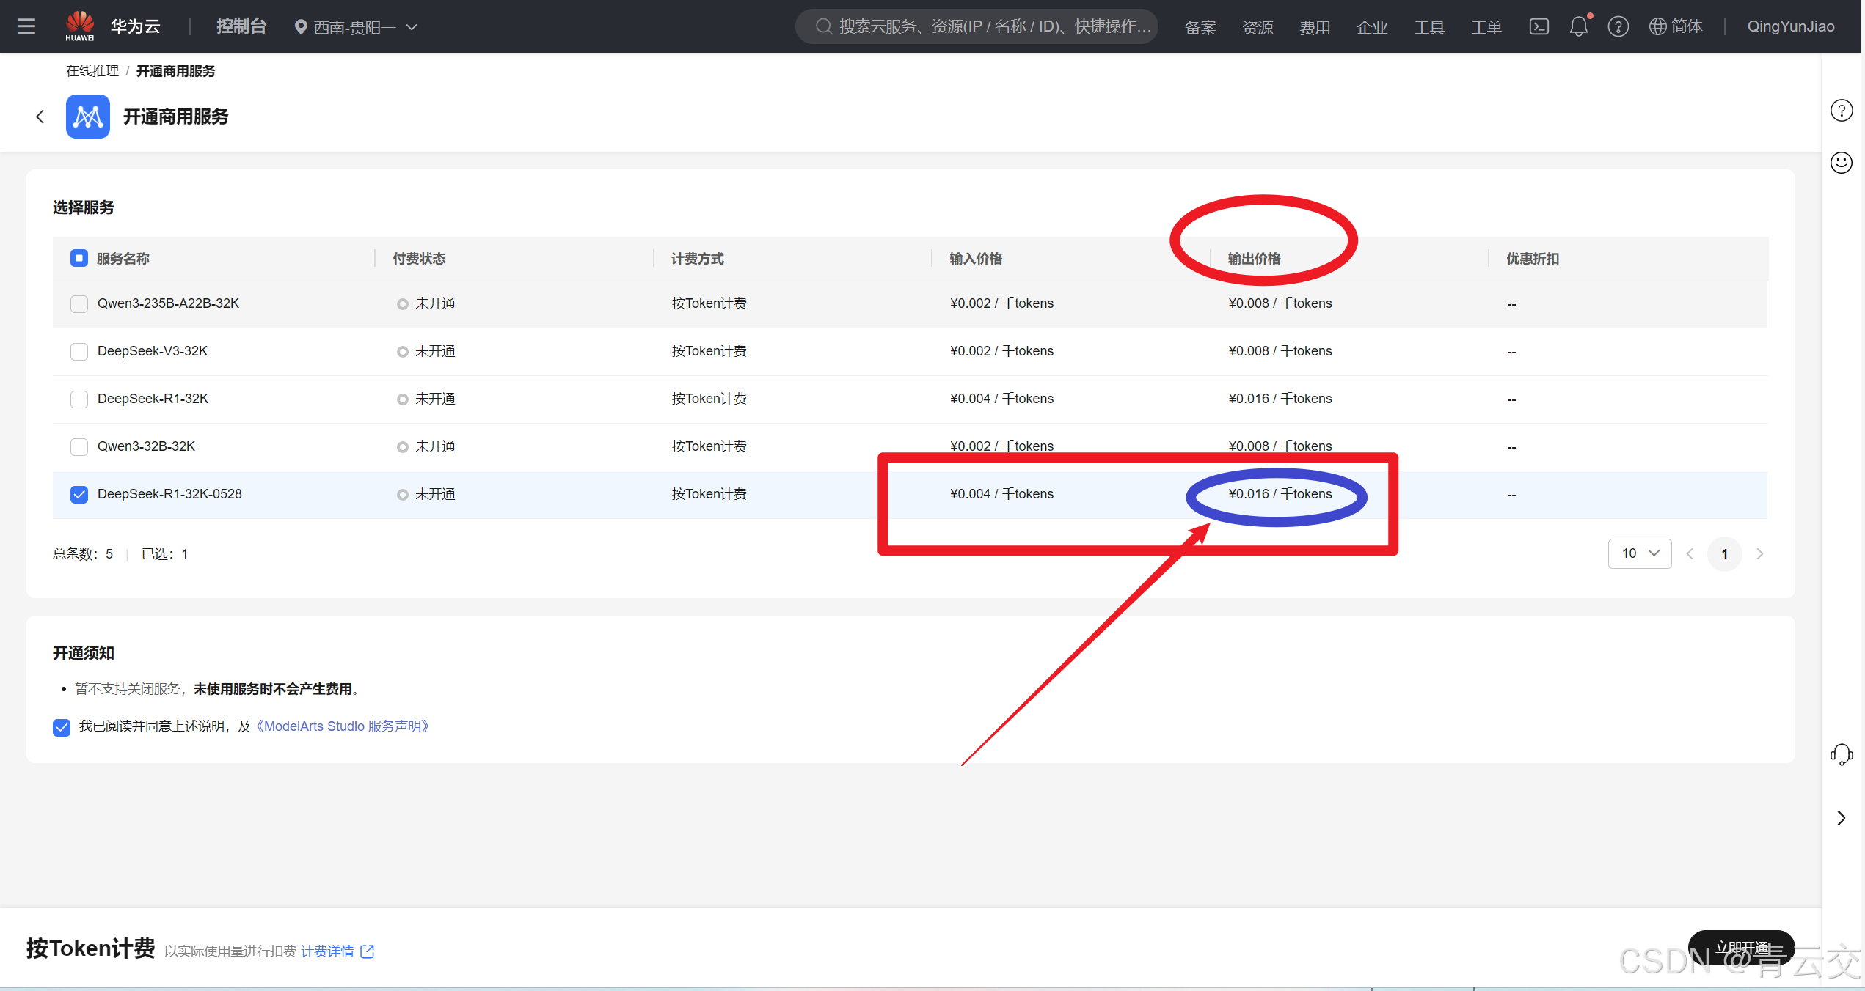Click the 输出价格 column header
1865x991 pixels.
pyautogui.click(x=1254, y=259)
